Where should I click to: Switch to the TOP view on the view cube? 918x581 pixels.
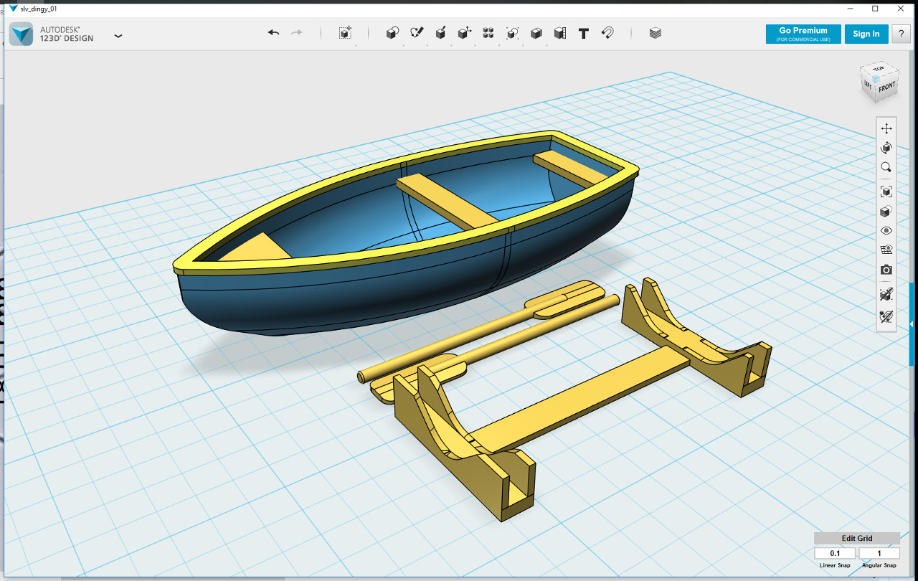tap(879, 70)
